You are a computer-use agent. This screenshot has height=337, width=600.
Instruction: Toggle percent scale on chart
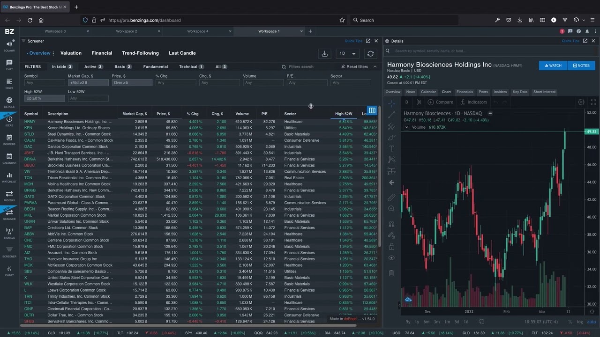570,322
